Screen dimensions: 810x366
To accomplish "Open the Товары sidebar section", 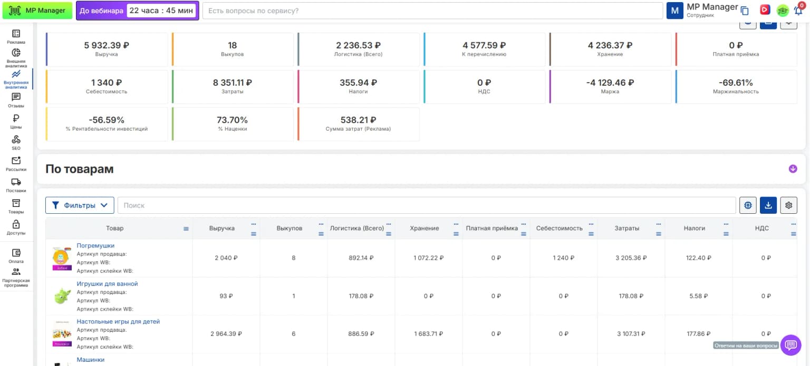I will point(16,206).
